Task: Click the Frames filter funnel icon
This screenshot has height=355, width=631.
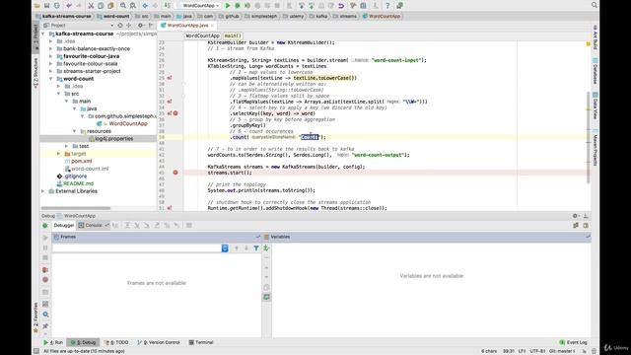Action: (x=256, y=248)
